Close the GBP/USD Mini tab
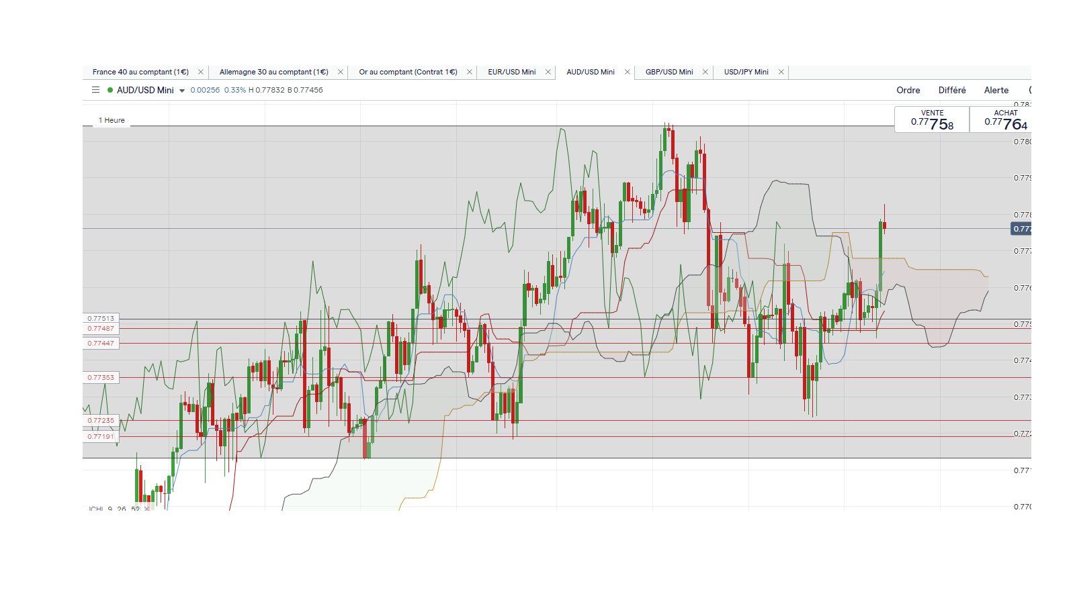This screenshot has width=1075, height=604. (x=705, y=72)
